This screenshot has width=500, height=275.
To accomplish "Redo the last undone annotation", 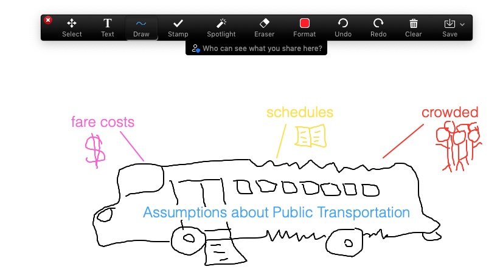I will (x=378, y=27).
